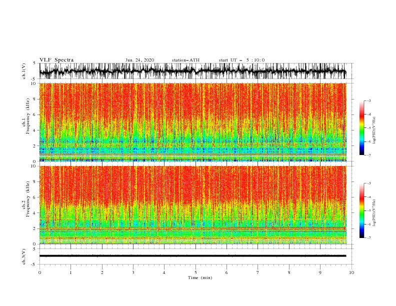The width and height of the screenshot is (396, 306).
Task: Click the time axis tick label "10"
Action: [351, 272]
